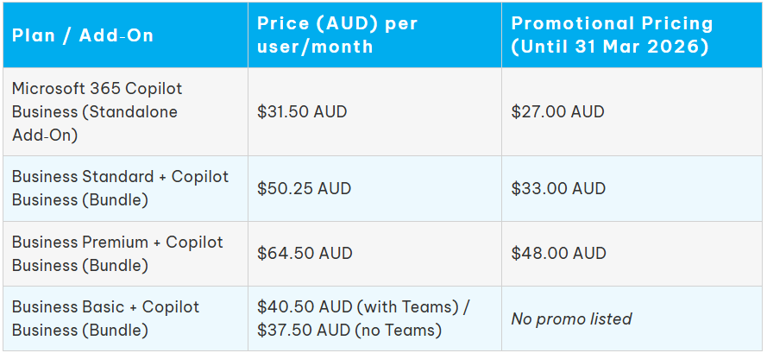Image resolution: width=767 pixels, height=353 pixels.
Task: Click the "Price (AUD) per user/month" header
Action: coord(336,35)
